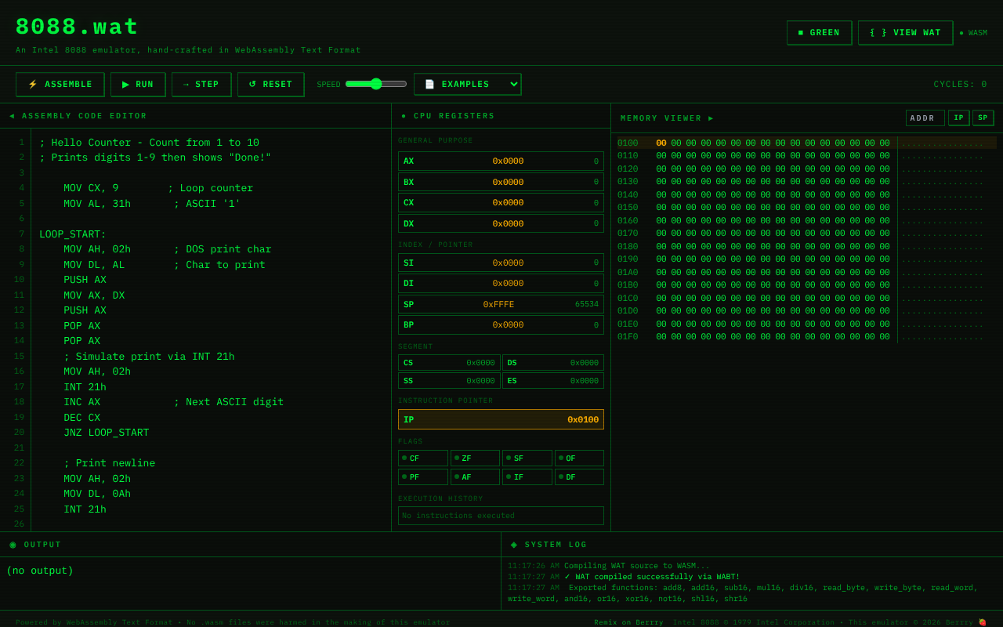Click the lightning icon on the ASSEMBLE button

(33, 84)
